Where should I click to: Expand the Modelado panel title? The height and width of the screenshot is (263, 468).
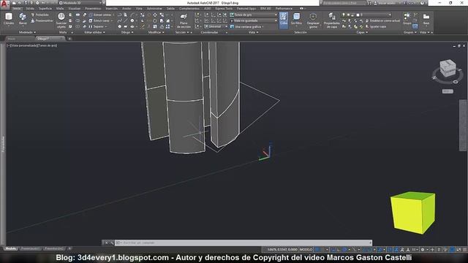[27, 32]
